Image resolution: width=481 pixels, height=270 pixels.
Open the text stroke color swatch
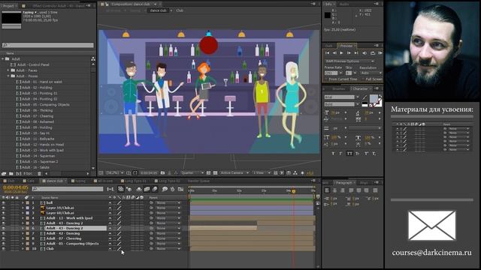click(379, 103)
